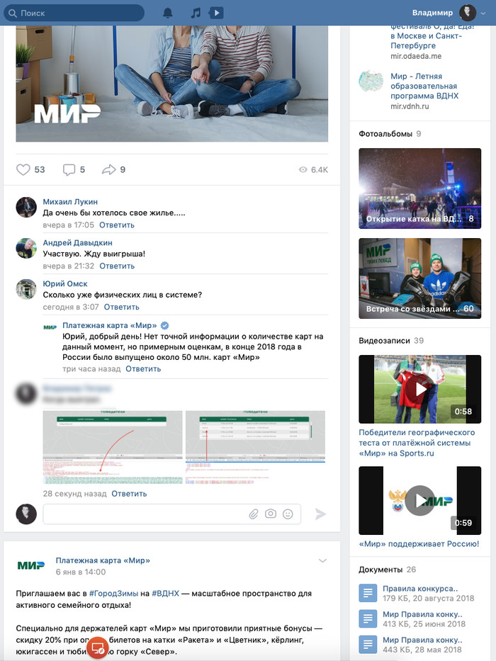Open Встреча со звёздами album
496x661 pixels.
(x=419, y=278)
